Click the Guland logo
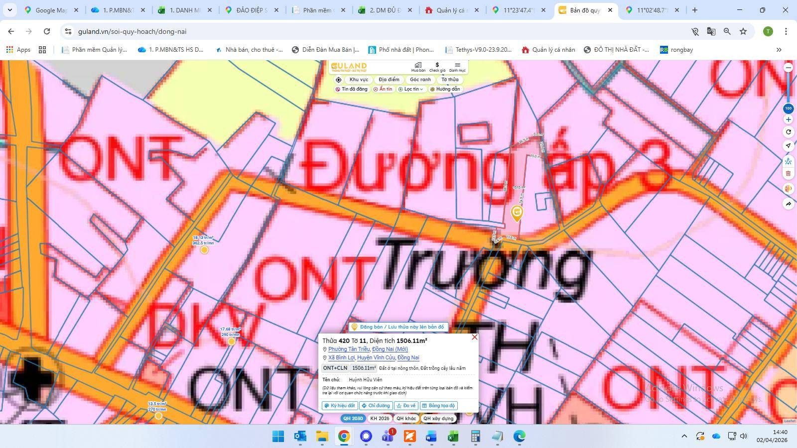797x448 pixels. point(349,67)
